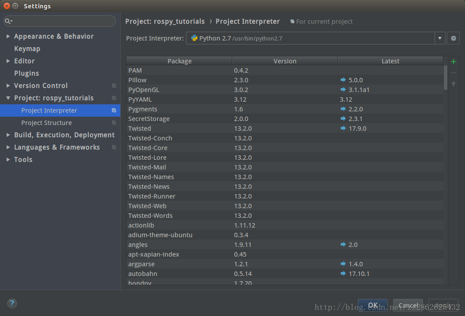
Task: Click the update arrow next to Pillow 5.0.0
Action: tap(343, 80)
